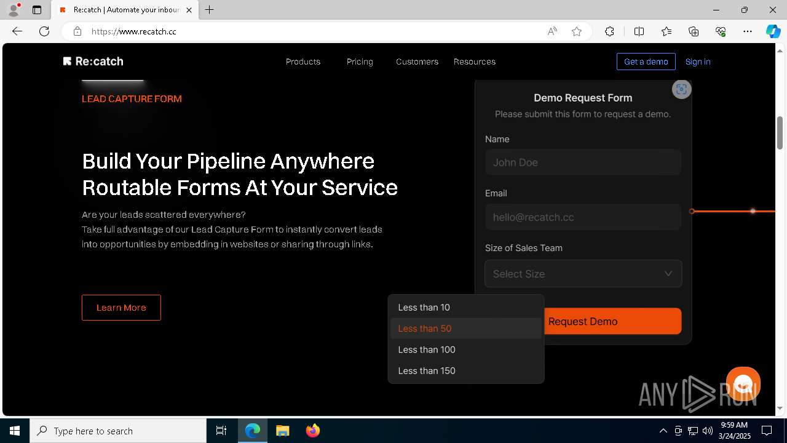Open Read aloud icon in address bar
Image resolution: width=787 pixels, height=443 pixels.
click(552, 31)
